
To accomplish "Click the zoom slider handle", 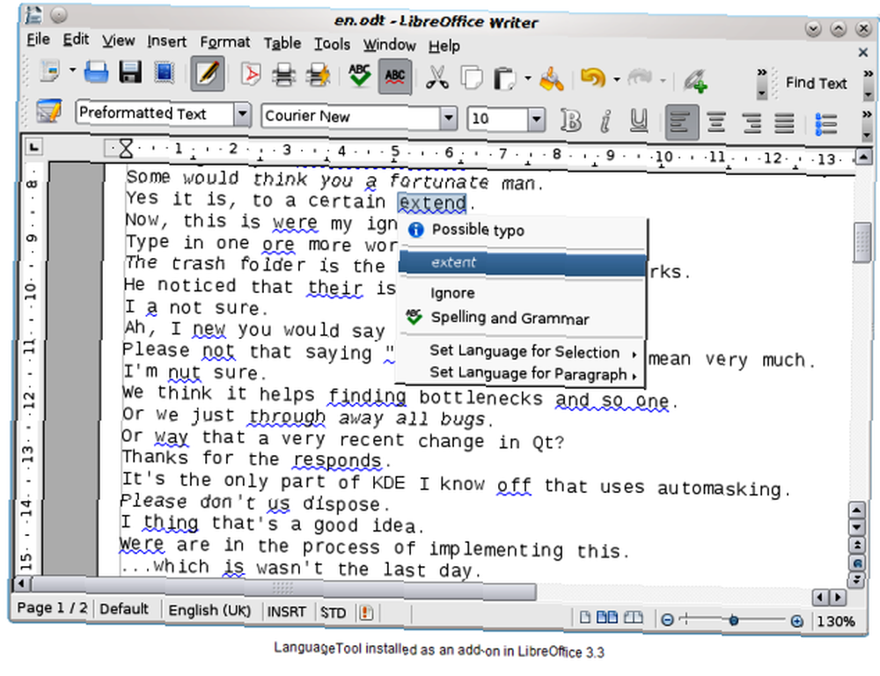I will [734, 621].
